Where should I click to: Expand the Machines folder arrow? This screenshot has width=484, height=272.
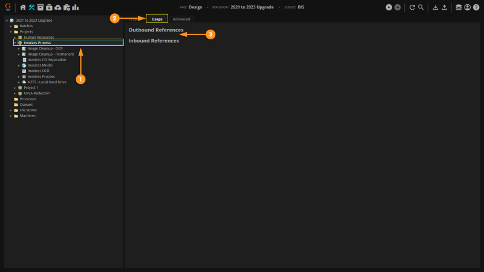[11, 116]
